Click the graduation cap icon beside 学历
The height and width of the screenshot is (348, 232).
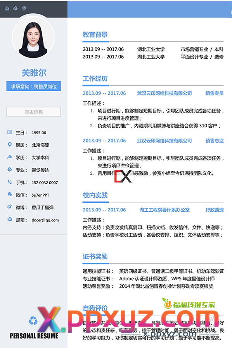10,157
